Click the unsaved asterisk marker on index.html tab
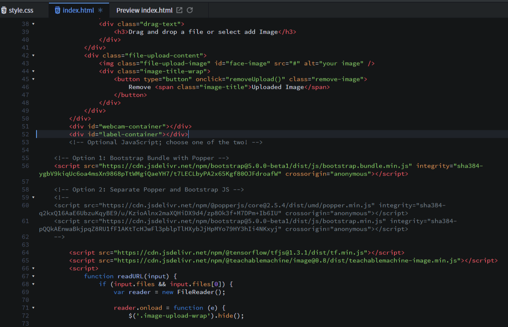Screen dimensions: 508x327 click(100, 10)
